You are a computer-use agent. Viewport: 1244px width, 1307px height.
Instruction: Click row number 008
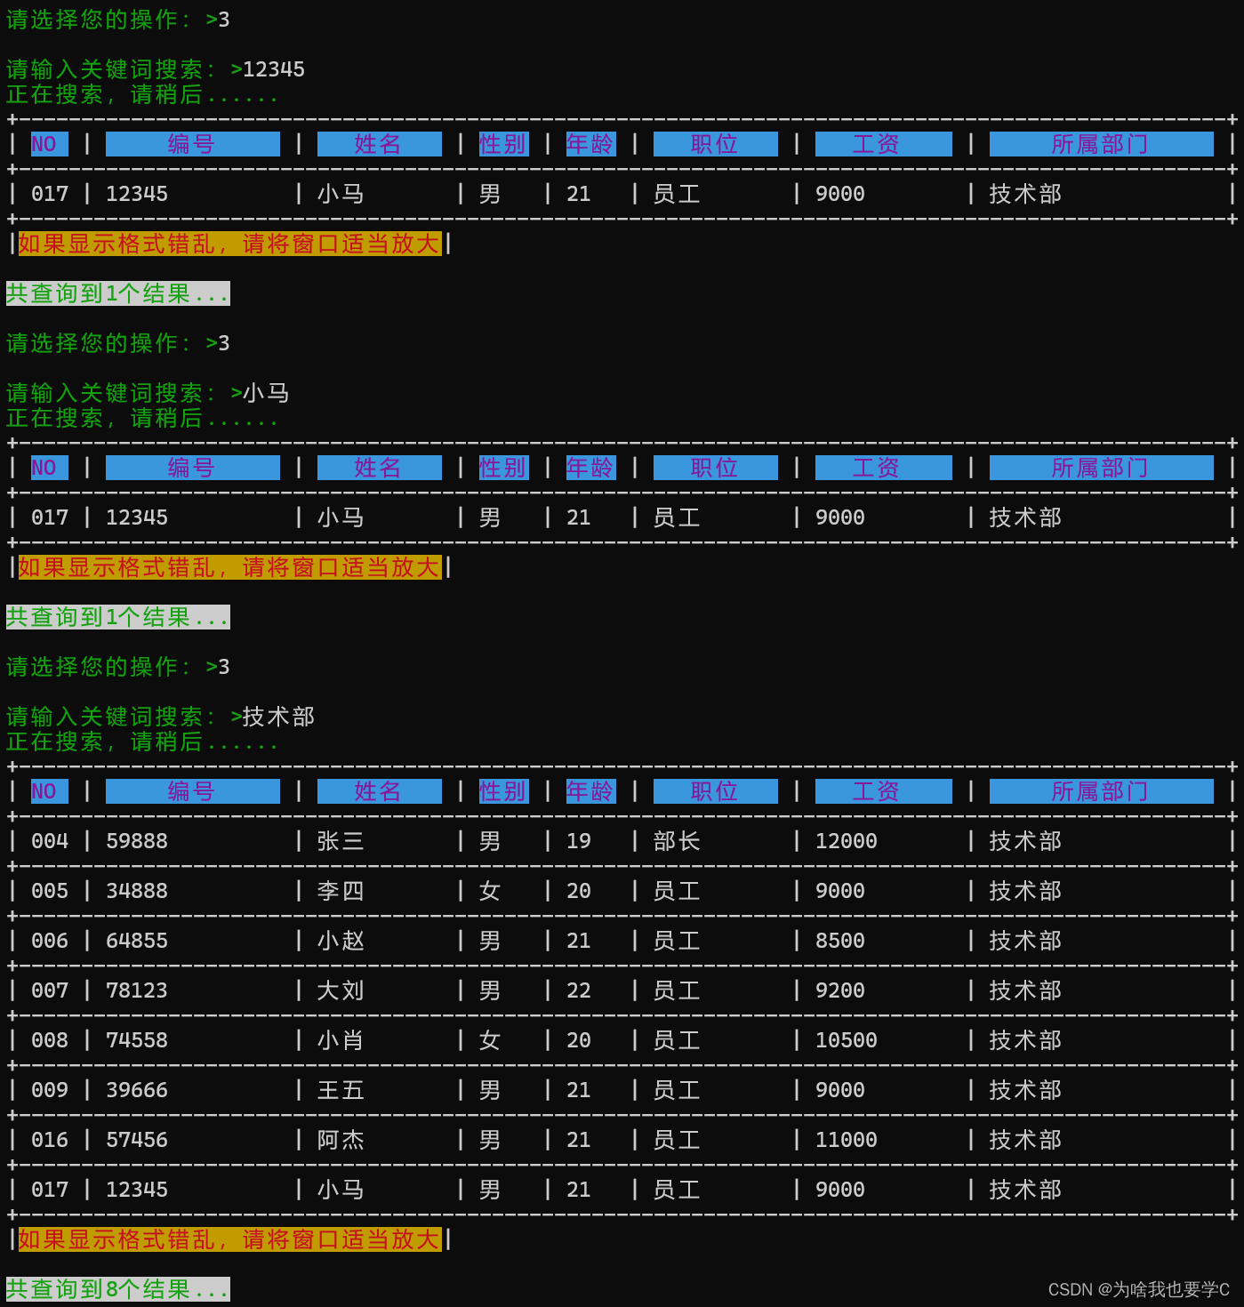(50, 1040)
